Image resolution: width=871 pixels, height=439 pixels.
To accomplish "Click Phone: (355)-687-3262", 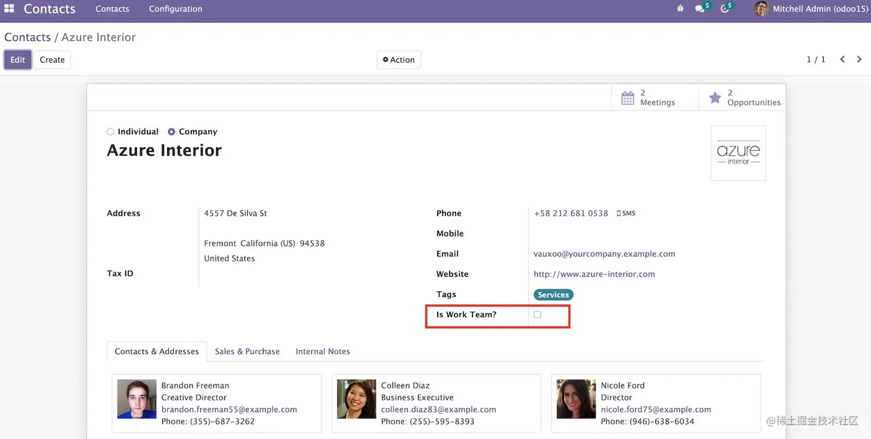I will pyautogui.click(x=208, y=422).
